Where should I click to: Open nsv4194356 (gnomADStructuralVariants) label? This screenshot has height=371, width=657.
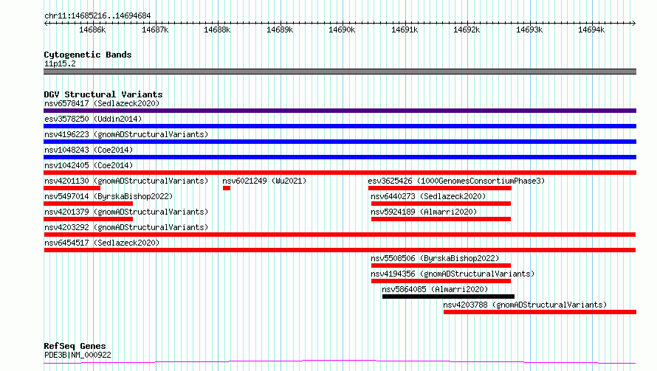[453, 274]
